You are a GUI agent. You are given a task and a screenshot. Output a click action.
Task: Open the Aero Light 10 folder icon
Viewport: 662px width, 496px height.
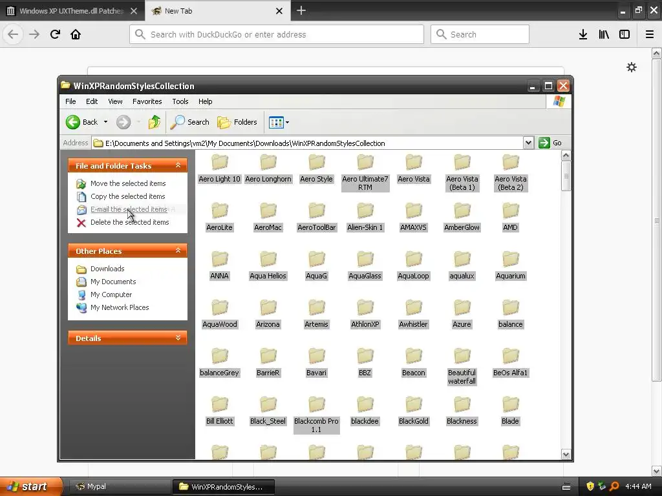pyautogui.click(x=220, y=162)
